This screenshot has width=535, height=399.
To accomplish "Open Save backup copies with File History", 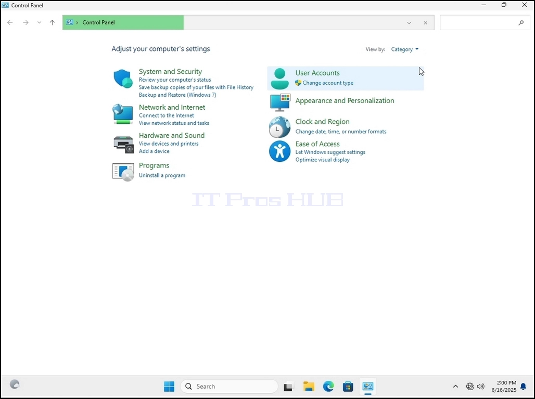I will point(196,87).
